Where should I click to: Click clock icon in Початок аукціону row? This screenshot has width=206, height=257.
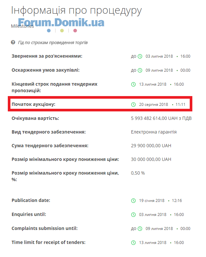click(133, 105)
